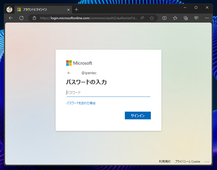Screen dimensions: 217x170
Task: Open the Edge profile avatar
Action: [x=9, y=10]
